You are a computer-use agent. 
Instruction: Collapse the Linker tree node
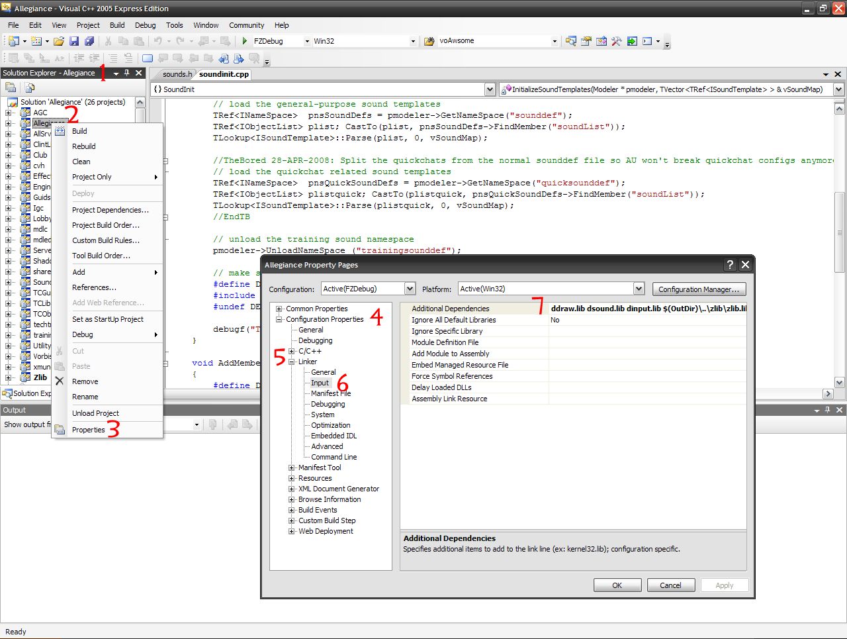[292, 362]
